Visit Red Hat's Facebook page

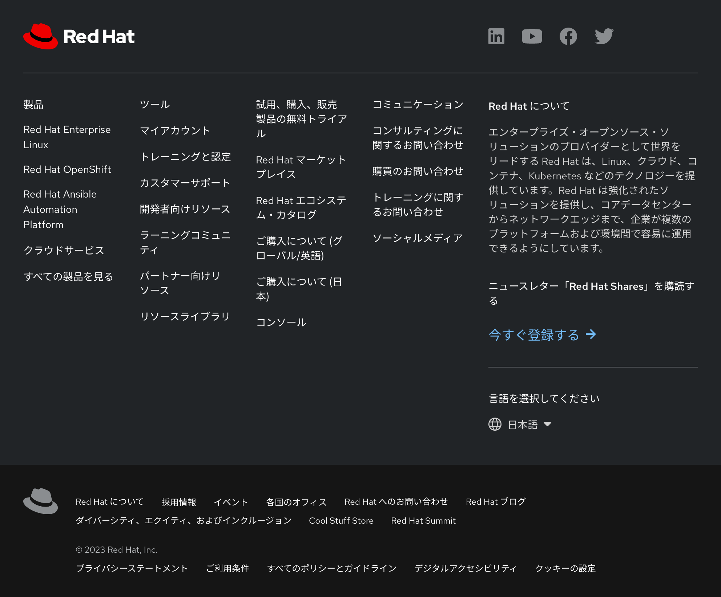[568, 36]
